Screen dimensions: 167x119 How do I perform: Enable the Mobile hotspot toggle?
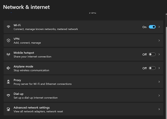[152, 54]
